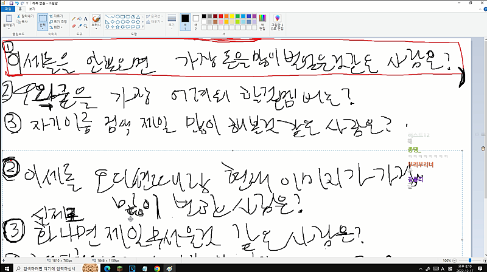Show hidden system tray icons caret
The height and width of the screenshot is (272, 487).
(421, 268)
